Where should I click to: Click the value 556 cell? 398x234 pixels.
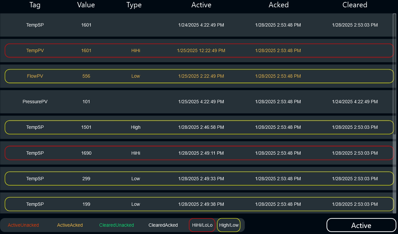click(86, 76)
